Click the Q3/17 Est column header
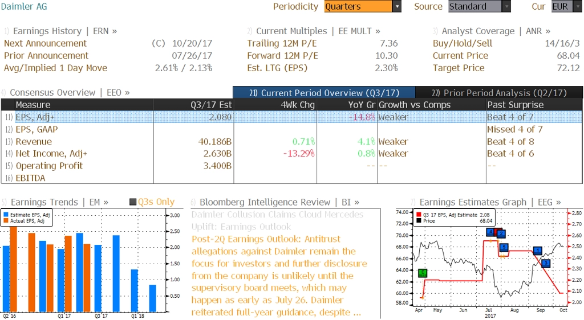 [194, 105]
